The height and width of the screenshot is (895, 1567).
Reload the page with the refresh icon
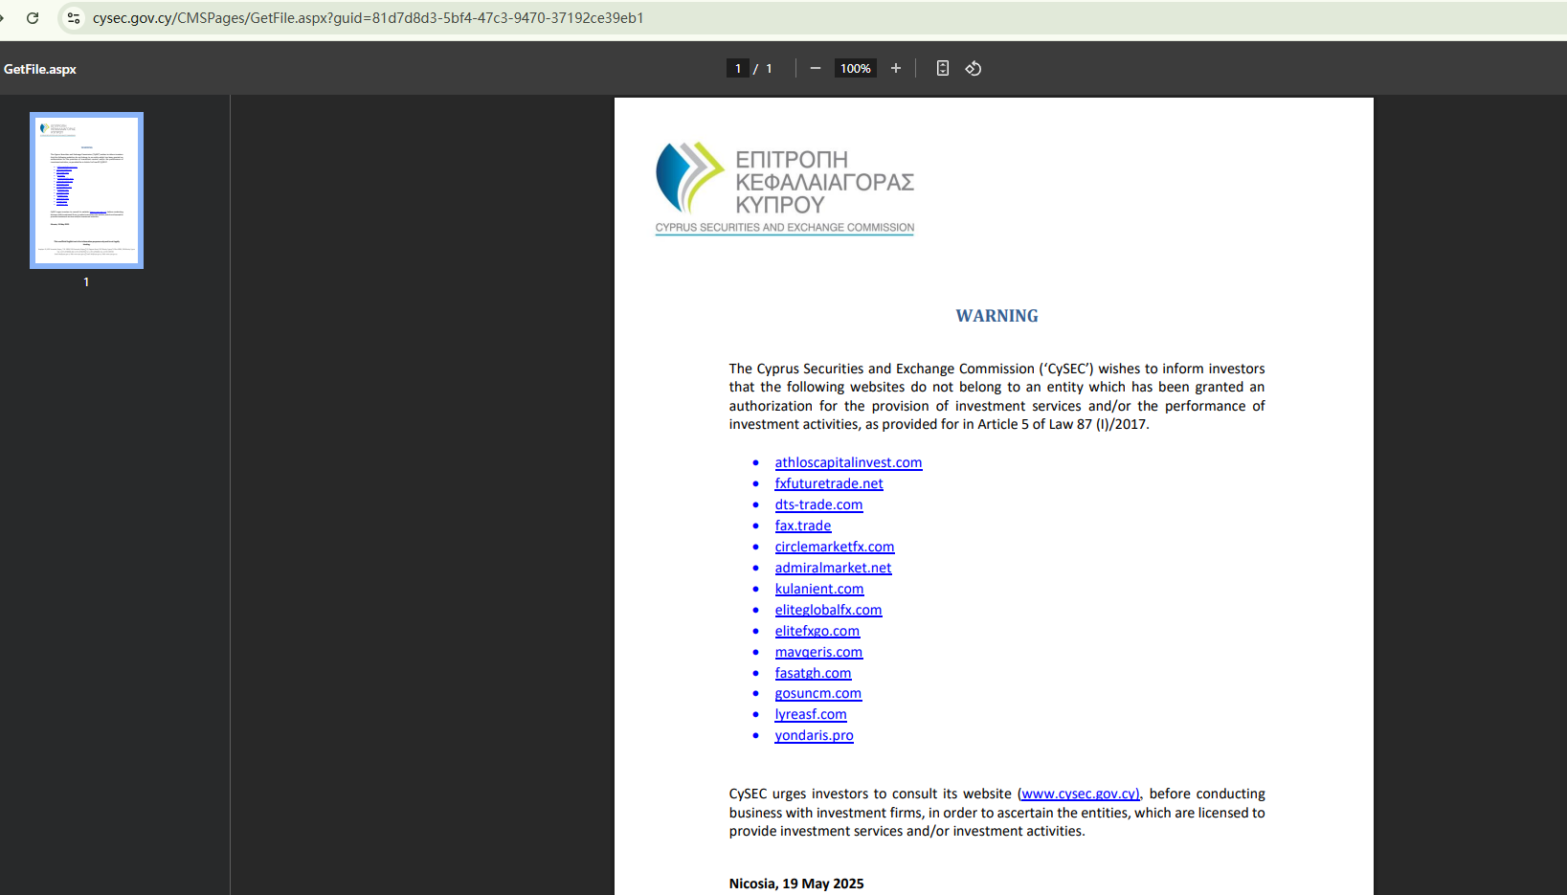[33, 18]
